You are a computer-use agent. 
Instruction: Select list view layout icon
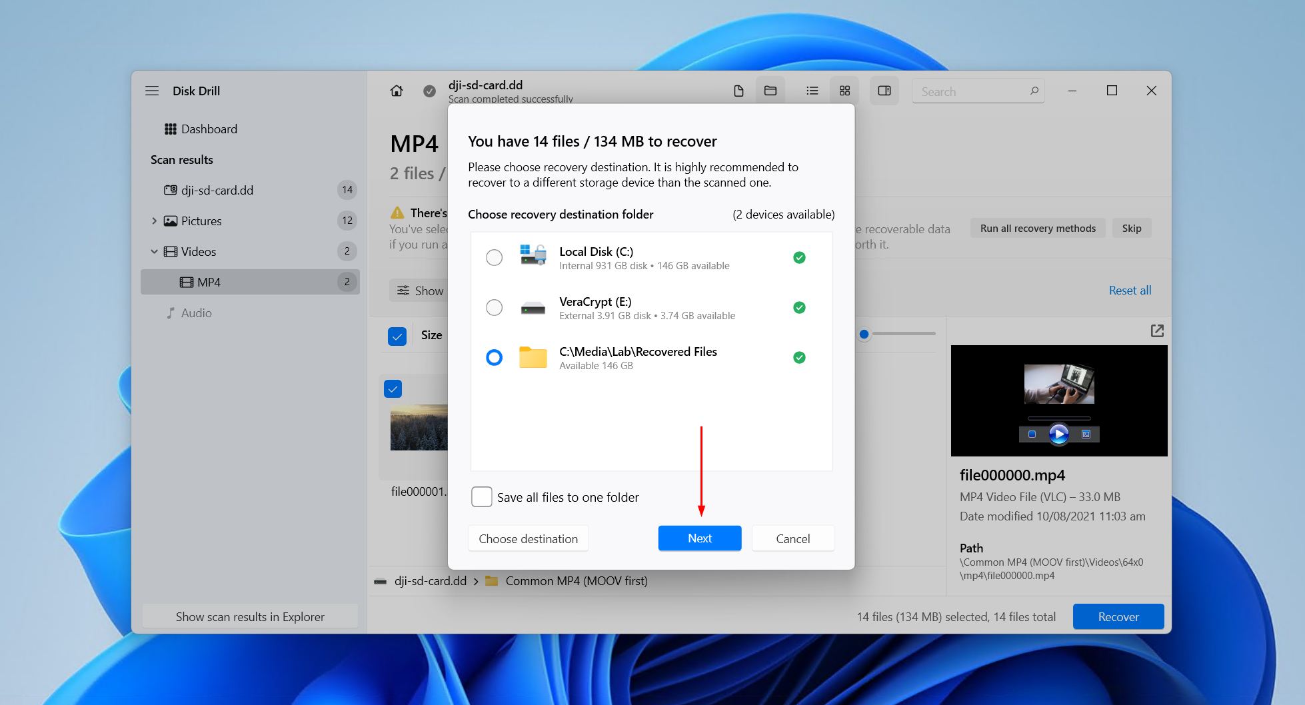pyautogui.click(x=812, y=91)
